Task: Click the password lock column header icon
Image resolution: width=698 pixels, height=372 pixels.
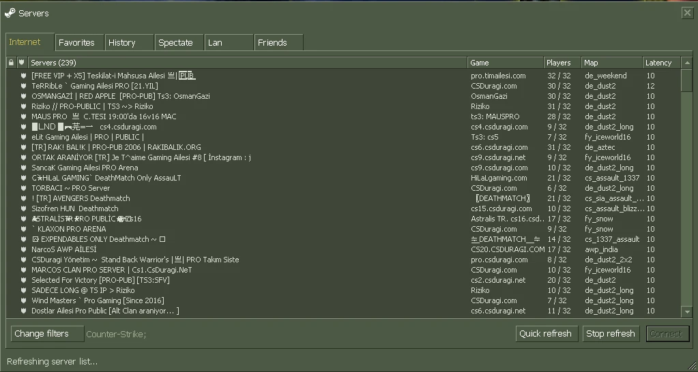Action: 11,63
